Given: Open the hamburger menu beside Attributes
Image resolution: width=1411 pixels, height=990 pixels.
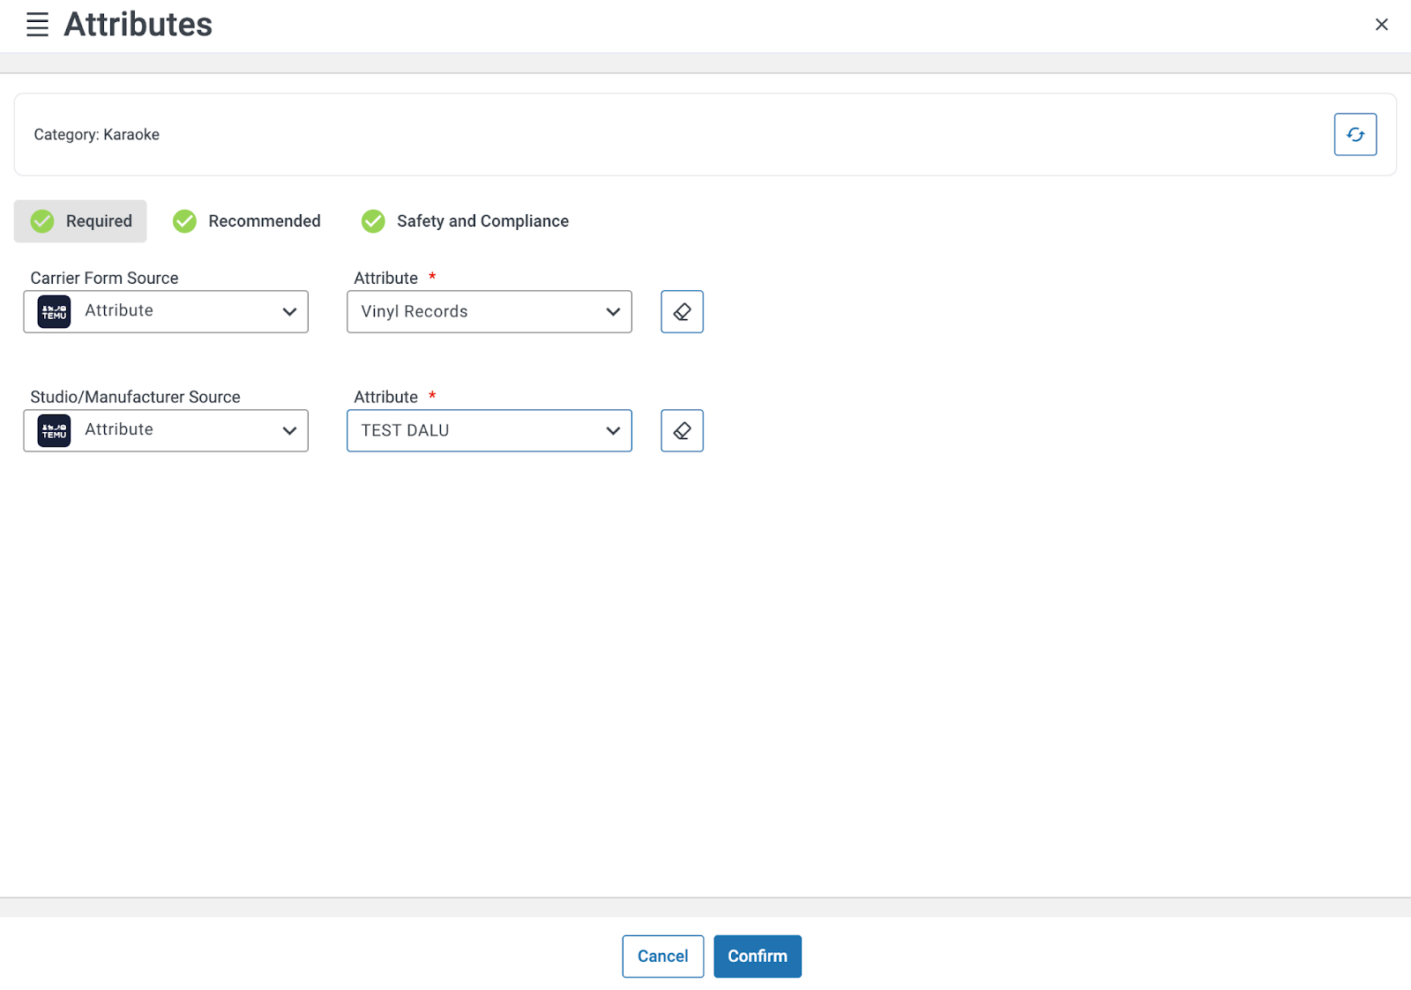Looking at the screenshot, I should pyautogui.click(x=37, y=25).
